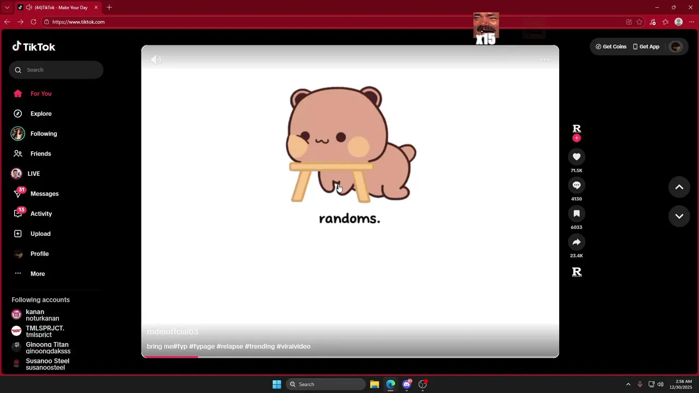
Task: Close the TikTok tab
Action: pyautogui.click(x=96, y=8)
